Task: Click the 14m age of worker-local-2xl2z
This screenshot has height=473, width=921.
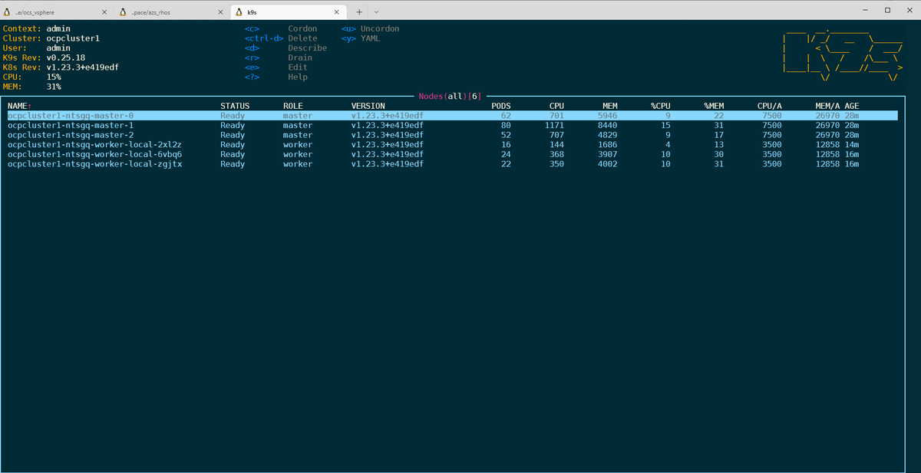Action: 852,144
